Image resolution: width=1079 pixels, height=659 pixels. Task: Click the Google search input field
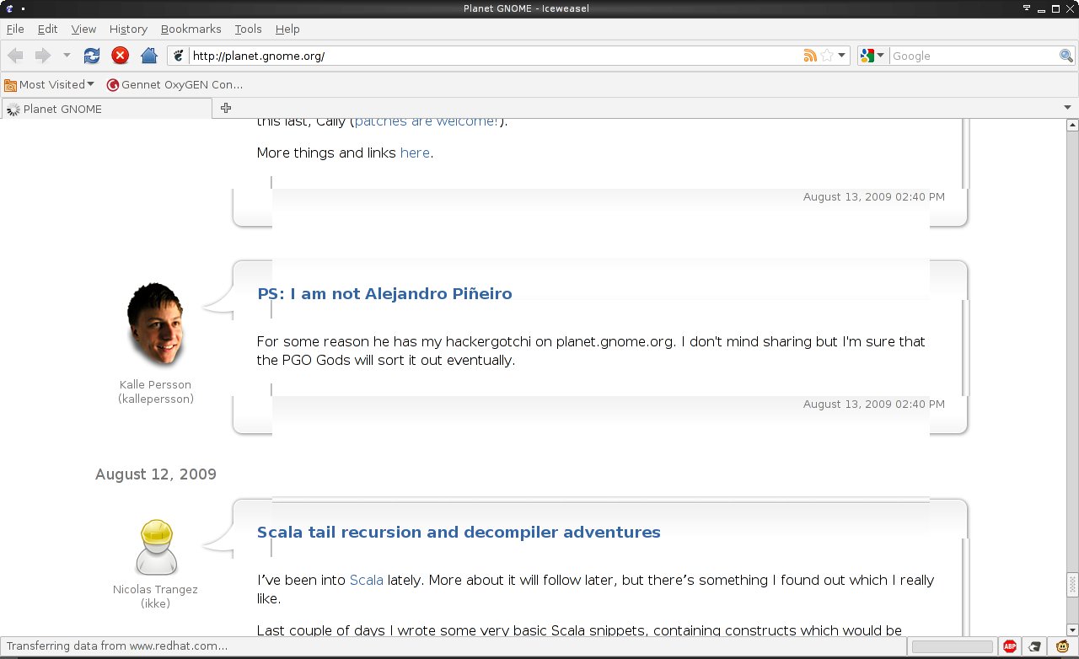[x=974, y=56]
